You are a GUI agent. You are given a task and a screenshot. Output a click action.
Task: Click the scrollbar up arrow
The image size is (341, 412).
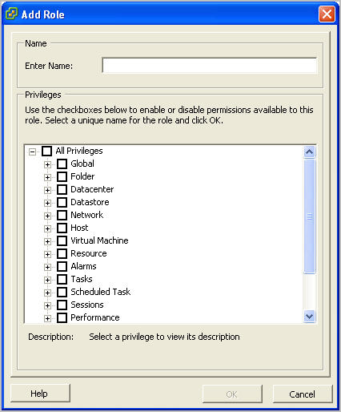coord(310,152)
